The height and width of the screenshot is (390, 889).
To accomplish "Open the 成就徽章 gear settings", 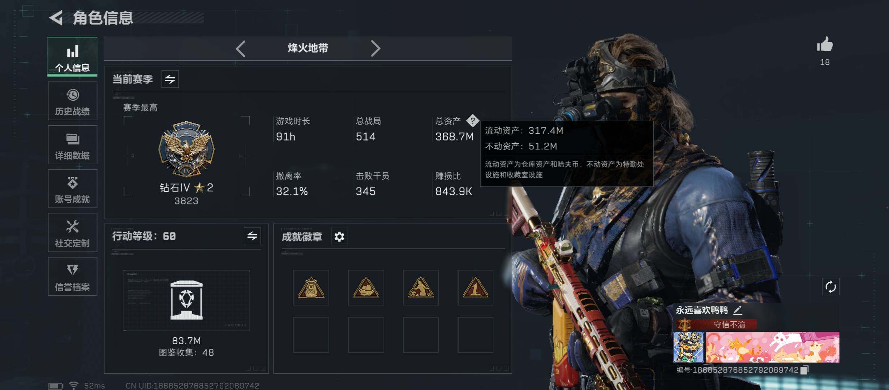I will [x=339, y=237].
